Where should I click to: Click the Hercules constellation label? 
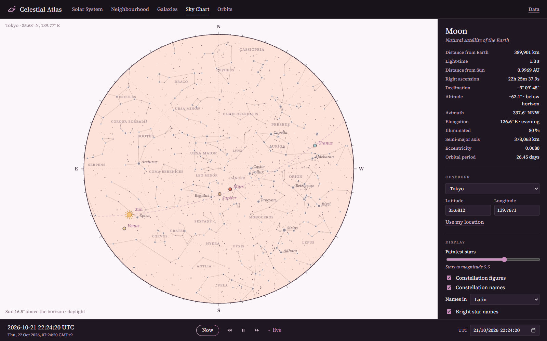(x=126, y=97)
